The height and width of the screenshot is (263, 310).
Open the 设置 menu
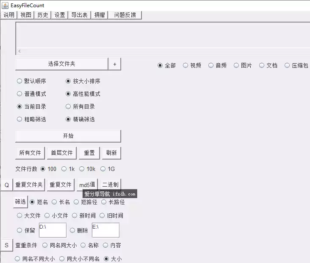click(60, 15)
